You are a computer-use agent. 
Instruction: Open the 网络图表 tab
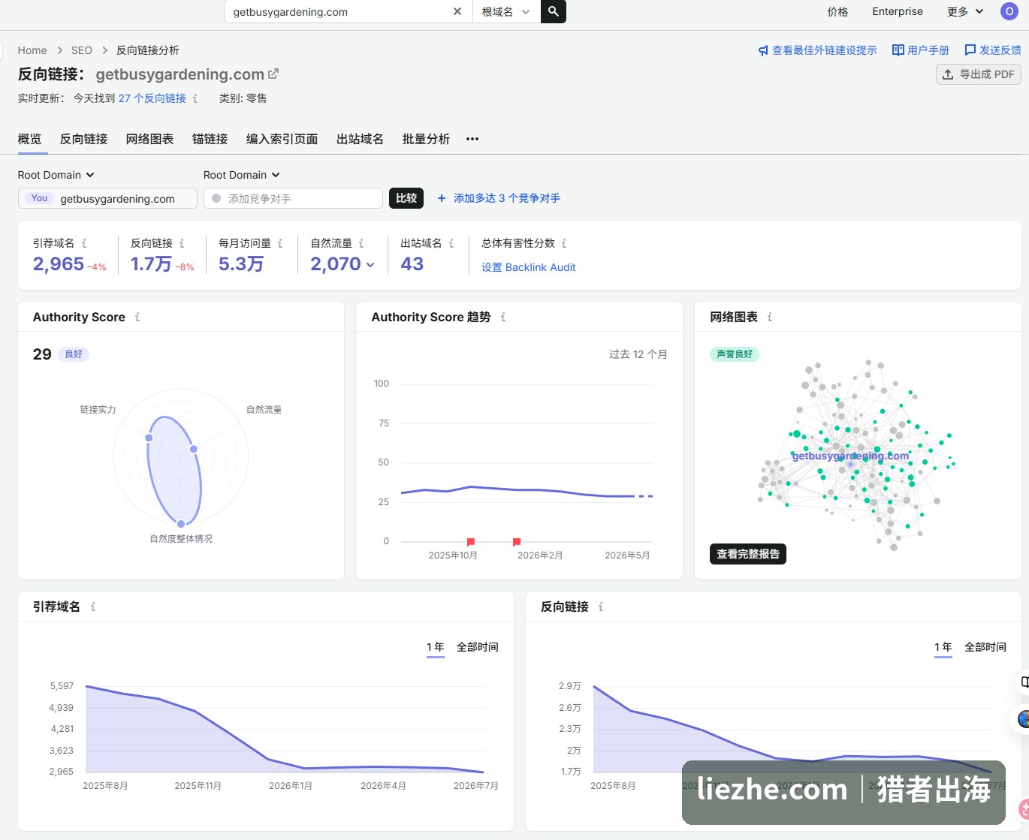pos(150,139)
